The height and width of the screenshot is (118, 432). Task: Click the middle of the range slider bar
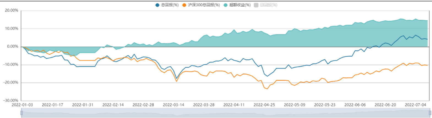(225, 113)
